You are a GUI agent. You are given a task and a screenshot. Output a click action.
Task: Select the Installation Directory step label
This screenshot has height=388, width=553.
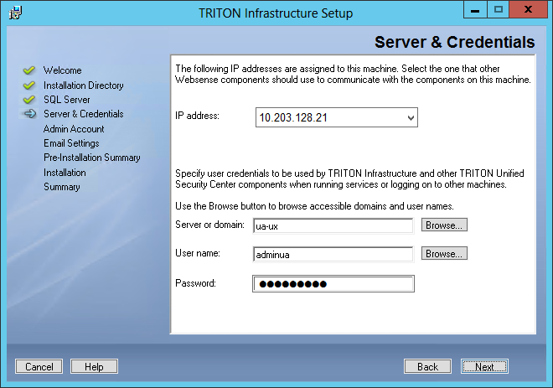click(x=84, y=85)
